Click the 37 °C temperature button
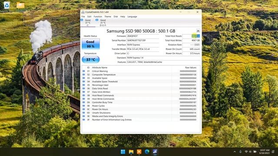The image size is (278, 156). (x=91, y=60)
